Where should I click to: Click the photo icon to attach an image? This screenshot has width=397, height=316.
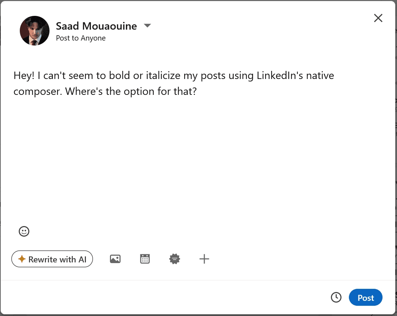point(115,259)
